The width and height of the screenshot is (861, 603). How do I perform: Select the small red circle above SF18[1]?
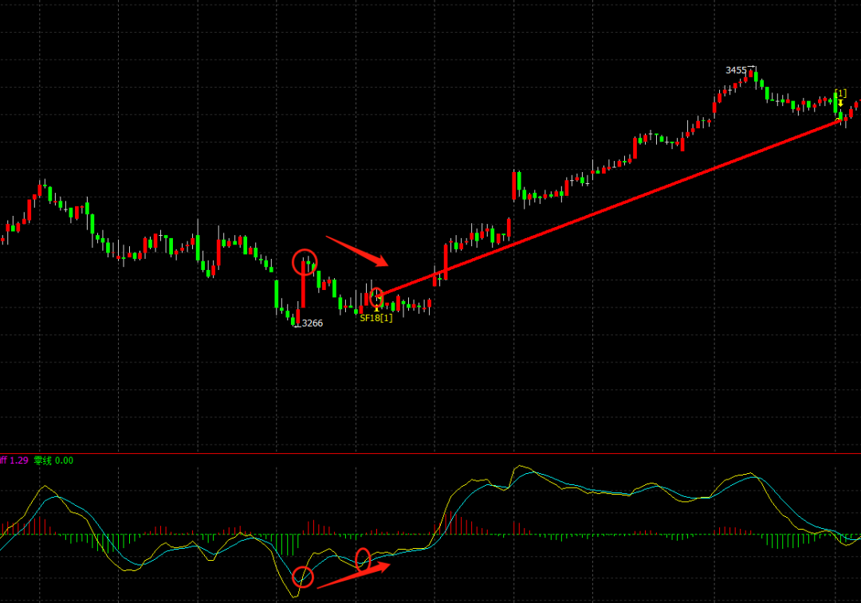pyautogui.click(x=377, y=297)
